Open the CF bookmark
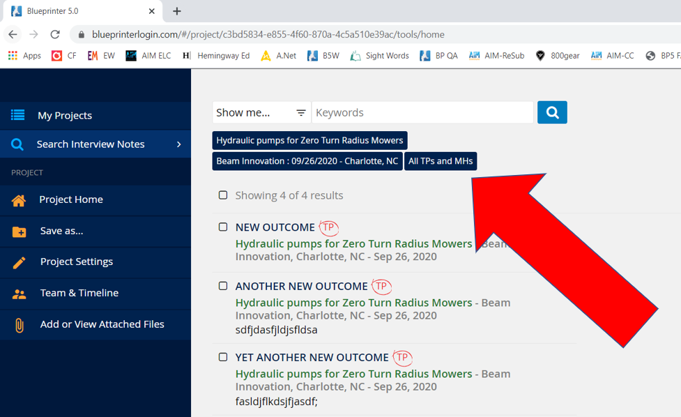This screenshot has height=417, width=681. [x=64, y=56]
